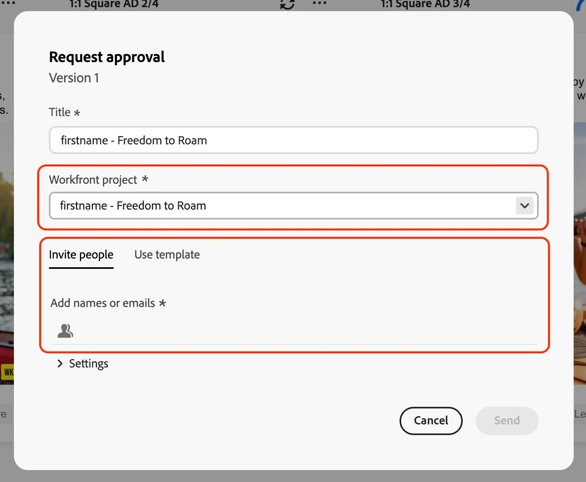Expand the Settings section
Image resolution: width=586 pixels, height=482 pixels.
click(83, 363)
